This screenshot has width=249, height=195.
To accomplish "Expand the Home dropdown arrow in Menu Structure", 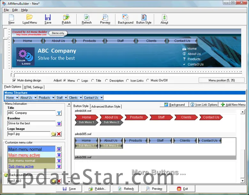I will (17, 98).
